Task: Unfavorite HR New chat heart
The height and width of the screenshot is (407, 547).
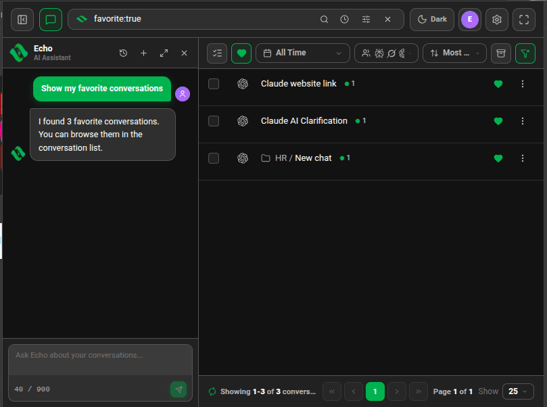Action: 498,159
